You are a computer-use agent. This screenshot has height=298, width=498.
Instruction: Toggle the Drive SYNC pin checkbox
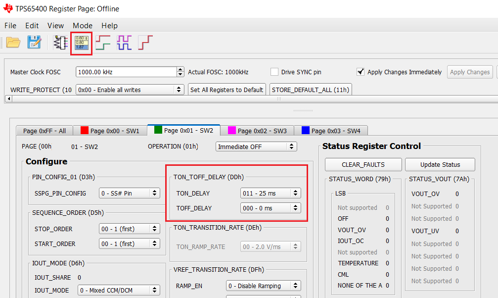[x=274, y=72]
